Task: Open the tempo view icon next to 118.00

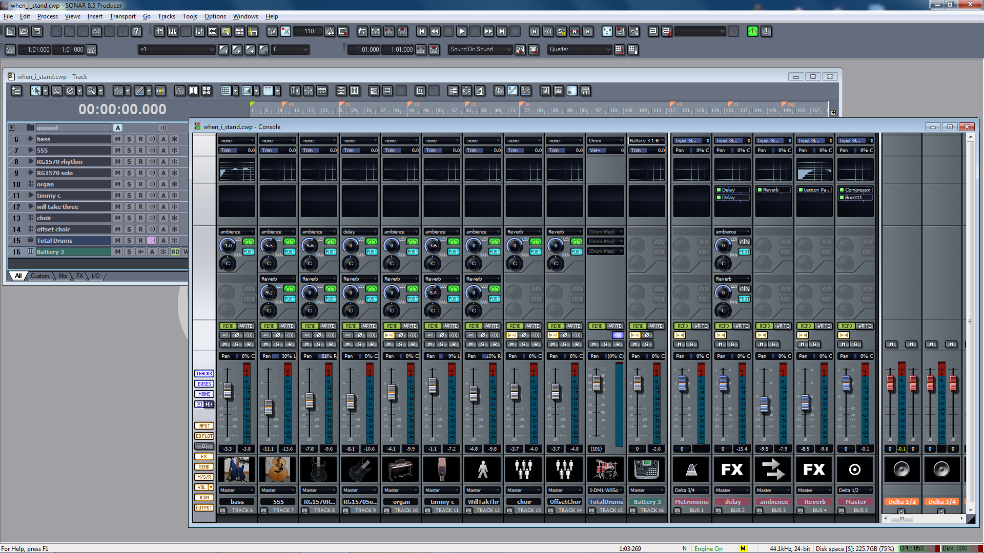Action: click(x=330, y=31)
